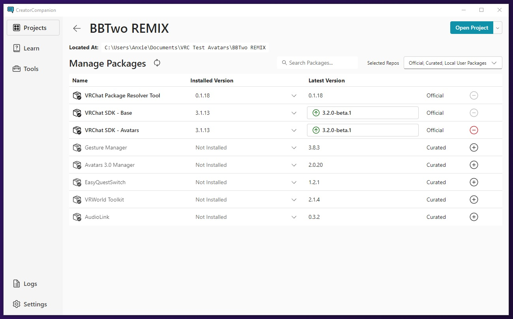Click the Name column header

(80, 80)
